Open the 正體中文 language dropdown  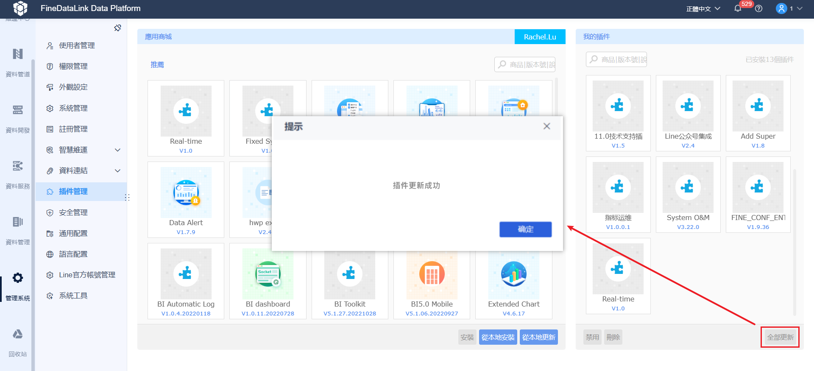(x=703, y=8)
